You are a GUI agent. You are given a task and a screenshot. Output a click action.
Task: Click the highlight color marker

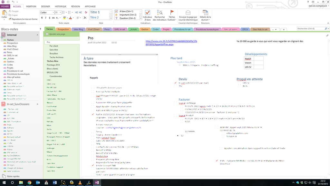(x=64, y=18)
